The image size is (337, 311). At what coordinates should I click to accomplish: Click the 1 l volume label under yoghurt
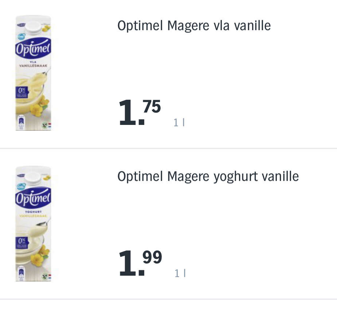180,273
